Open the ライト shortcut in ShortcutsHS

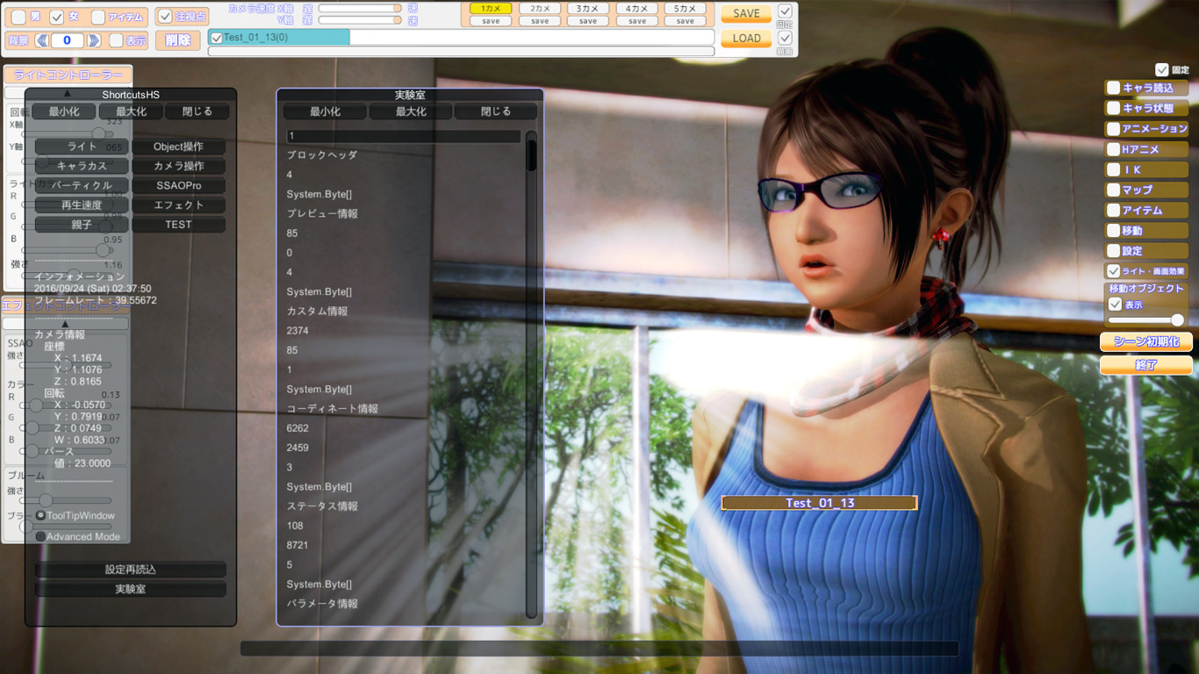[82, 147]
